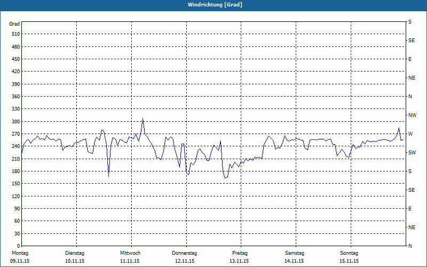Click the 'Samstag' day label
The image size is (427, 267).
[295, 253]
